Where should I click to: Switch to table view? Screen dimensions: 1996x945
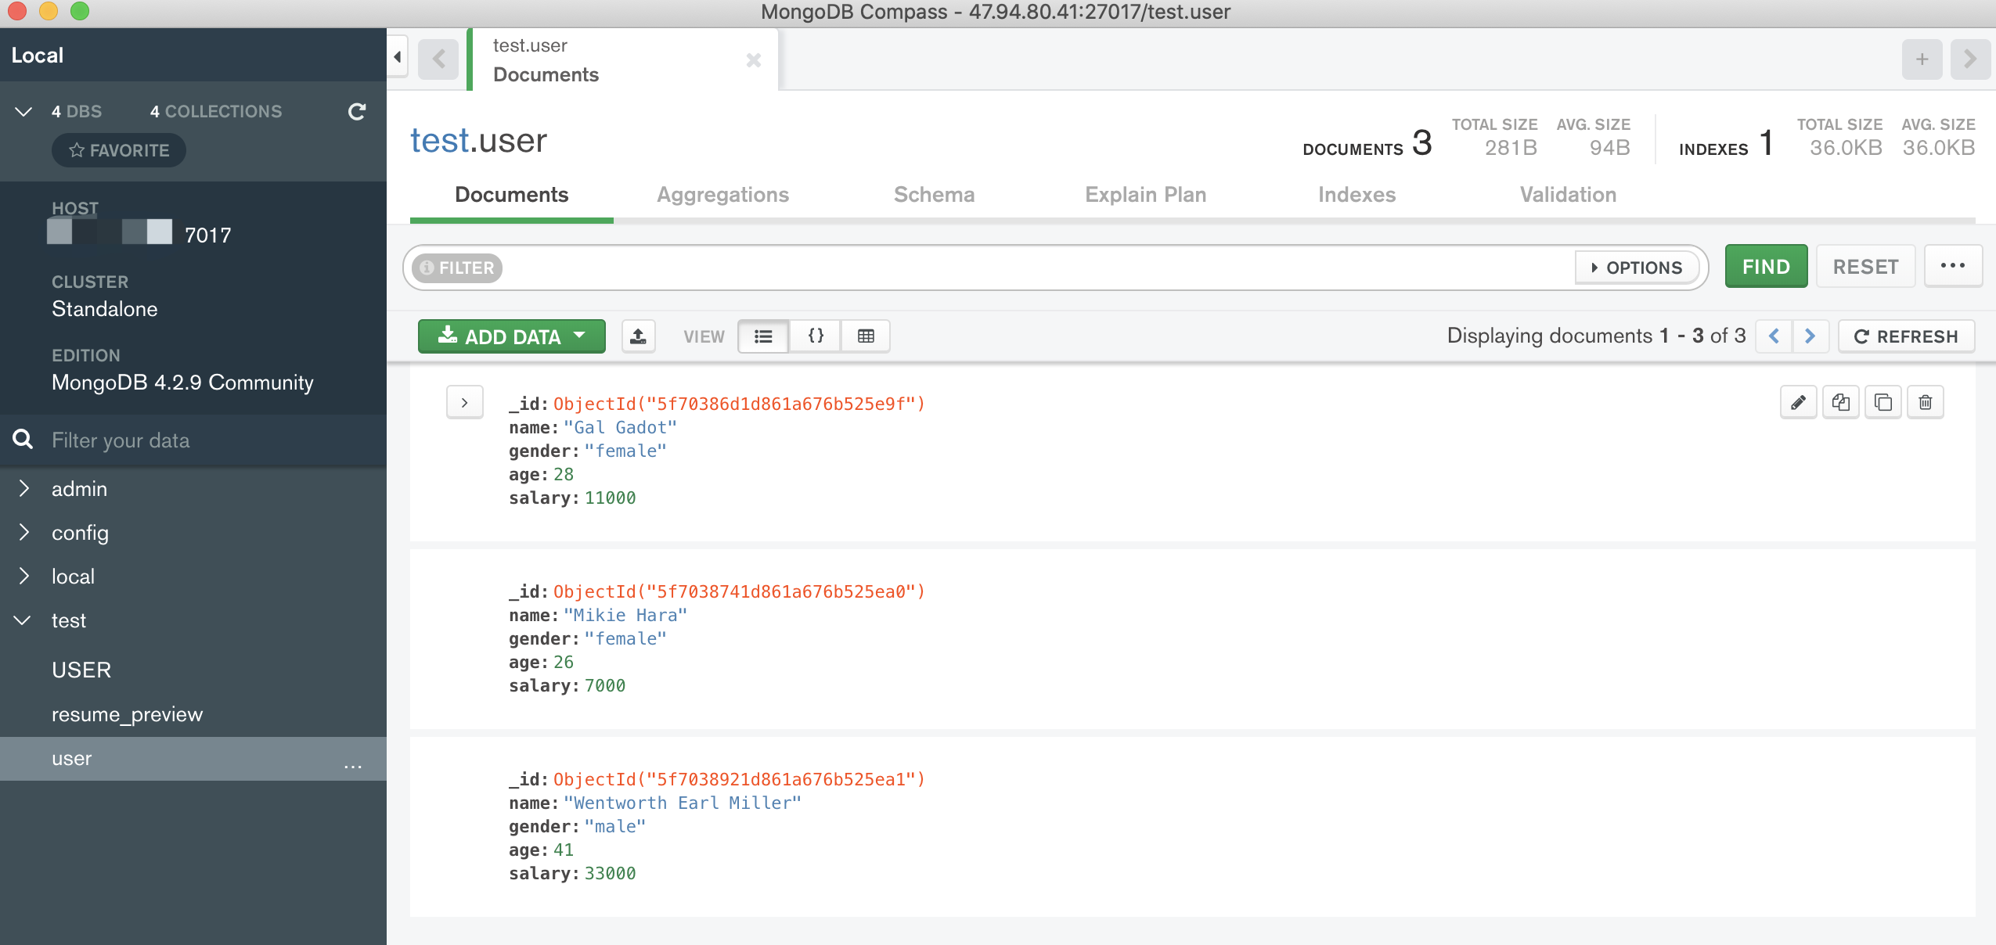pos(866,336)
